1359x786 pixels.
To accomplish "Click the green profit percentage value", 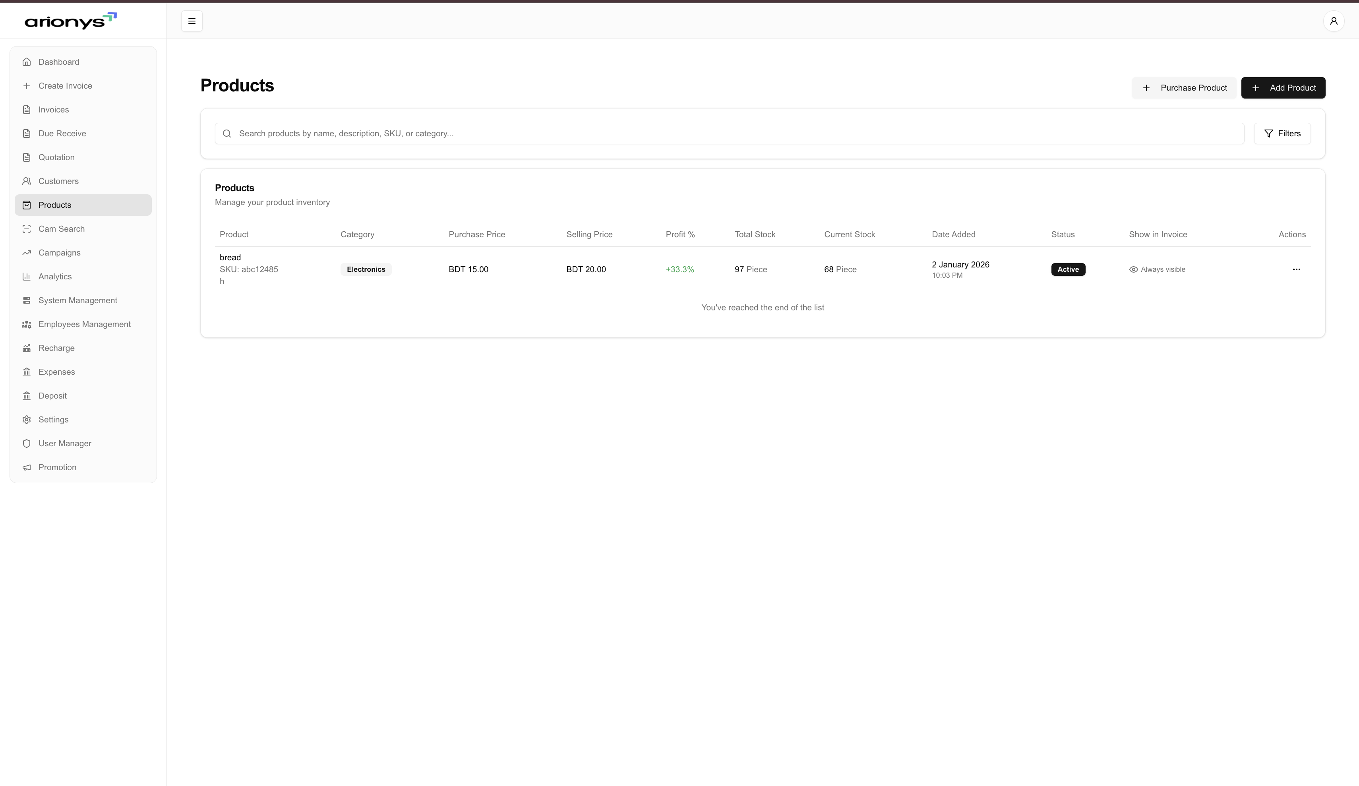I will coord(679,269).
